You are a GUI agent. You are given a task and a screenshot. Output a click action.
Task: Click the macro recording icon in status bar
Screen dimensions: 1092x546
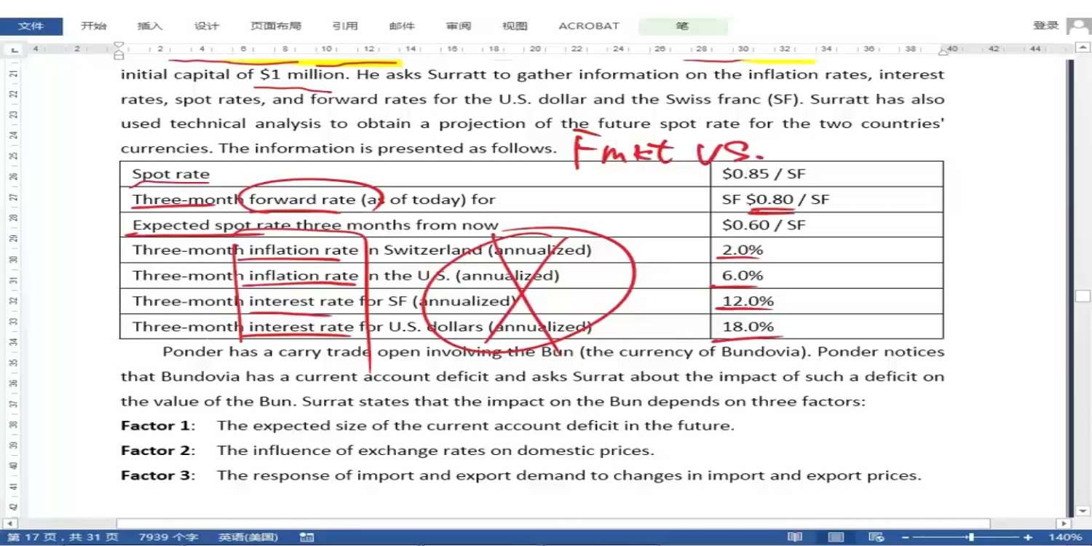pos(307,537)
